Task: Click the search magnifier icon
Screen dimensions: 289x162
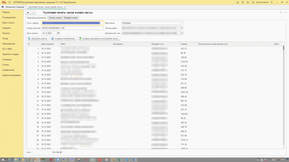Action: [x=253, y=2]
